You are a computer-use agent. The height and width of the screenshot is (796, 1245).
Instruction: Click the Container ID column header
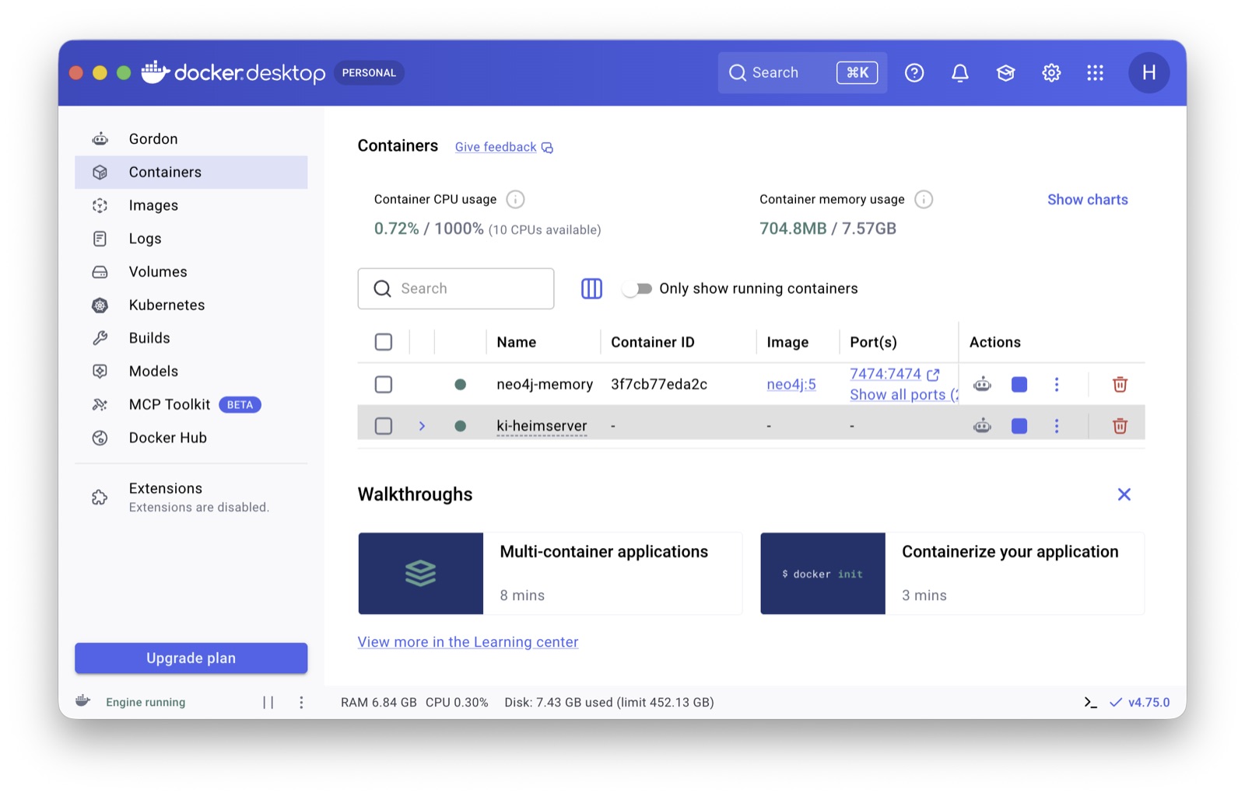click(x=653, y=342)
